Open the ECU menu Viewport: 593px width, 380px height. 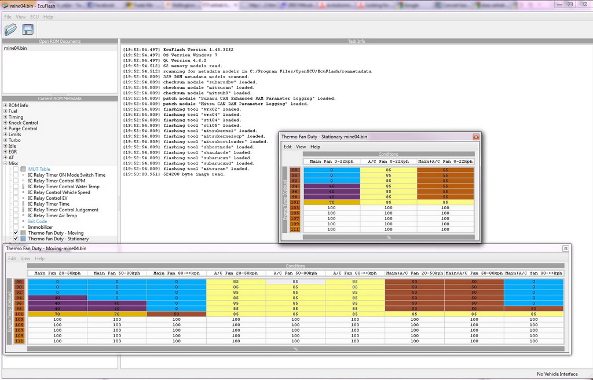(34, 16)
